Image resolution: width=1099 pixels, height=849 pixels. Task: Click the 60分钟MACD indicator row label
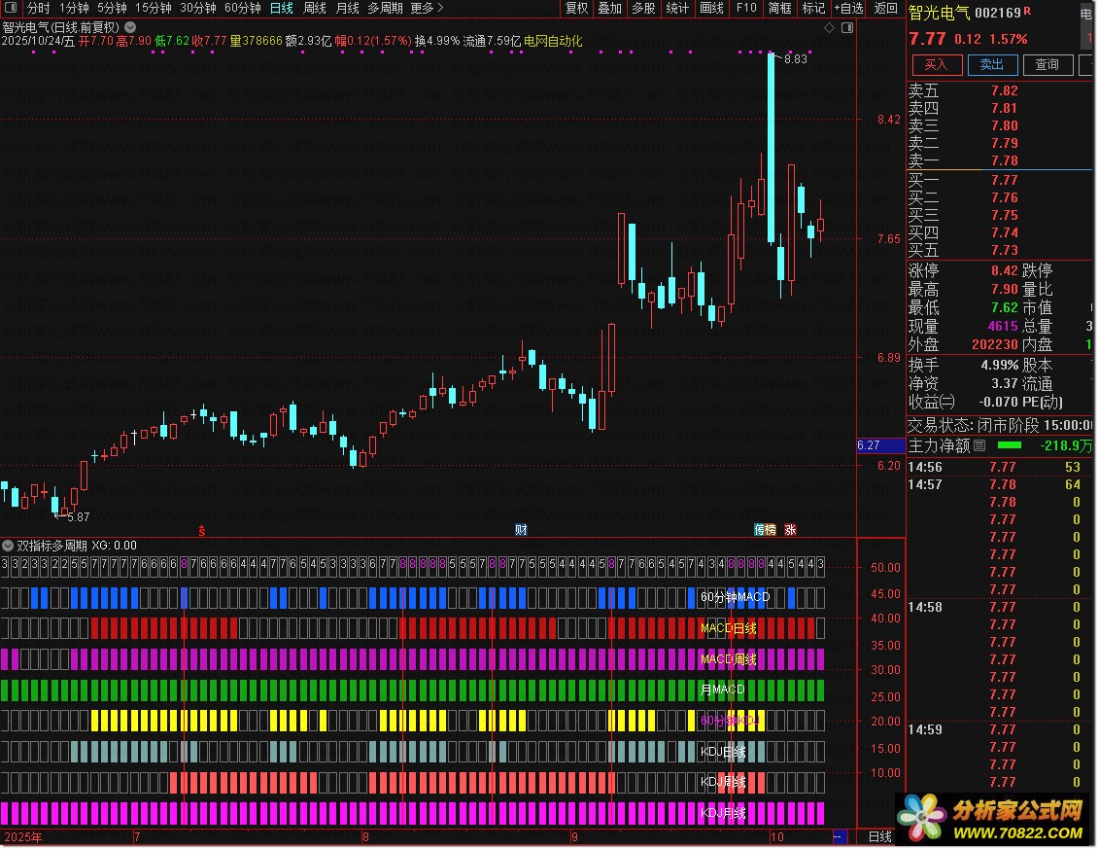point(735,597)
